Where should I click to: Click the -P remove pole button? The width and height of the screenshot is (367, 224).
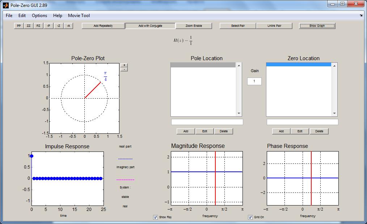coord(48,26)
